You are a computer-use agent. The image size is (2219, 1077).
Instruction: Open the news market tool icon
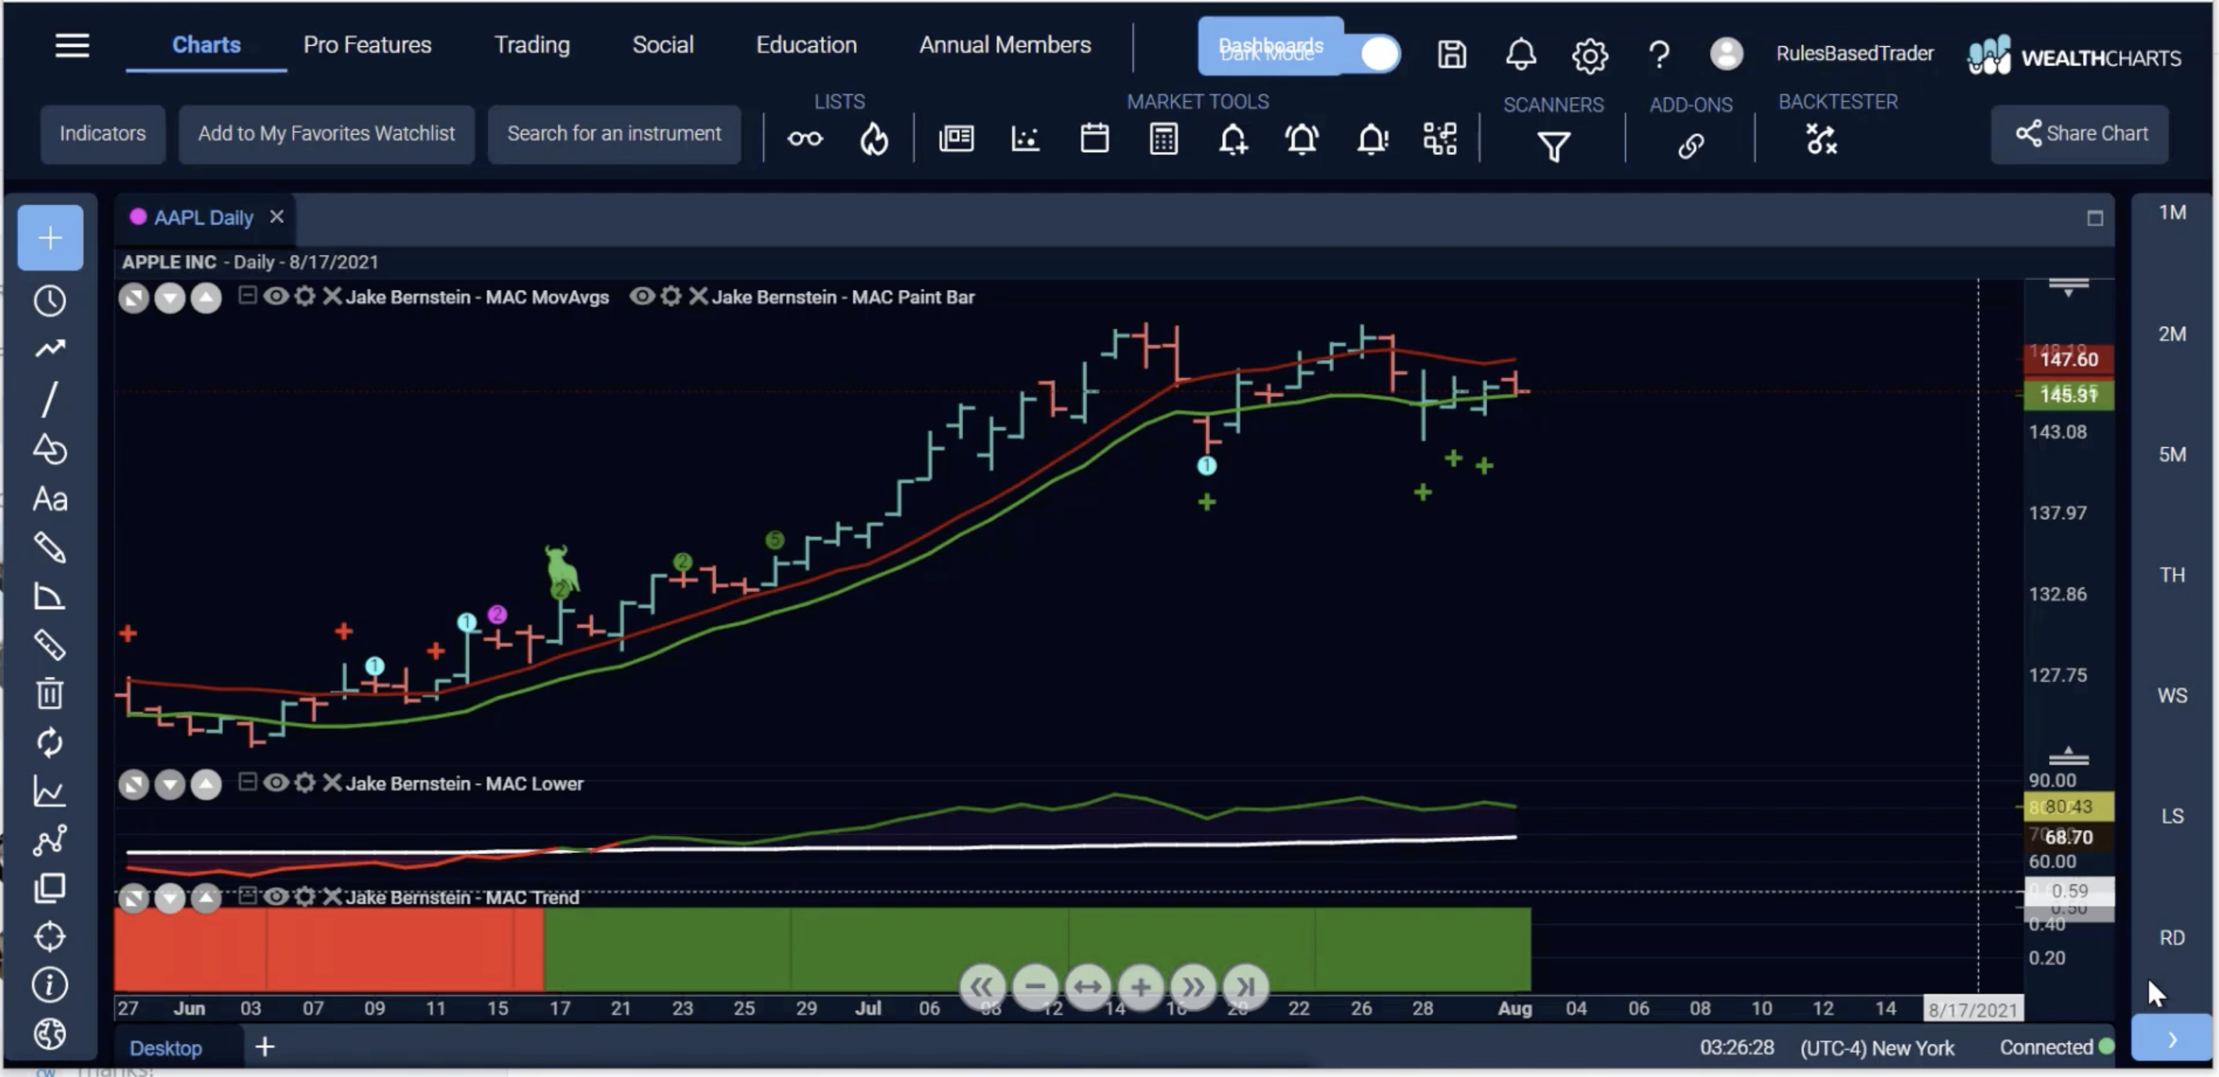tap(956, 139)
